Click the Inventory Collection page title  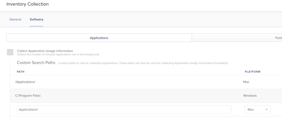(27, 4)
